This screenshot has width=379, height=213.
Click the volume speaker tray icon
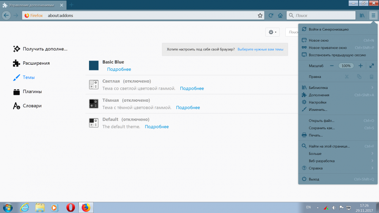[334, 207]
